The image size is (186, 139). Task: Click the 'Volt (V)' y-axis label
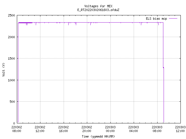[x=3, y=69]
